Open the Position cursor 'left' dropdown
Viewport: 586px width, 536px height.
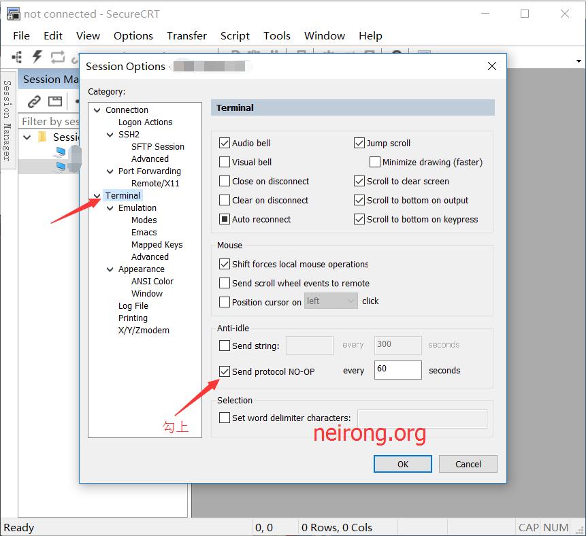[331, 301]
